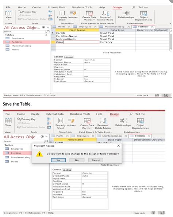Click the Price field name input

point(77,42)
